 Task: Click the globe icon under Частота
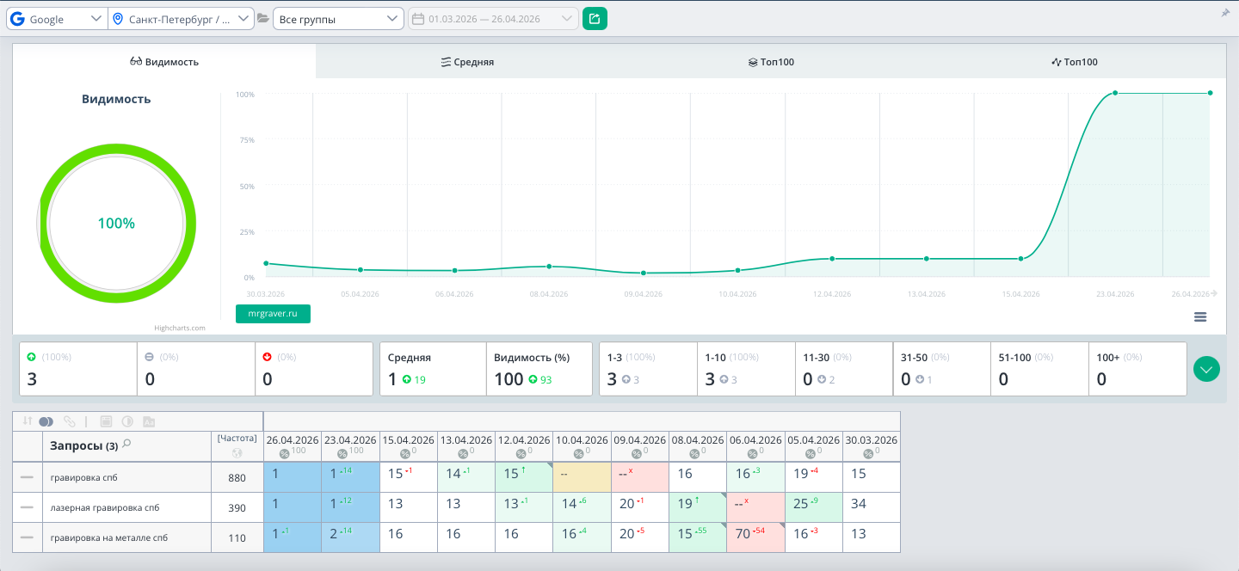[x=237, y=453]
